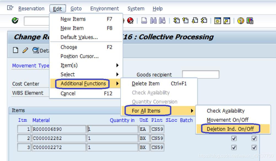Click the Goods recipient input field
The width and height of the screenshot is (276, 161).
[201, 74]
